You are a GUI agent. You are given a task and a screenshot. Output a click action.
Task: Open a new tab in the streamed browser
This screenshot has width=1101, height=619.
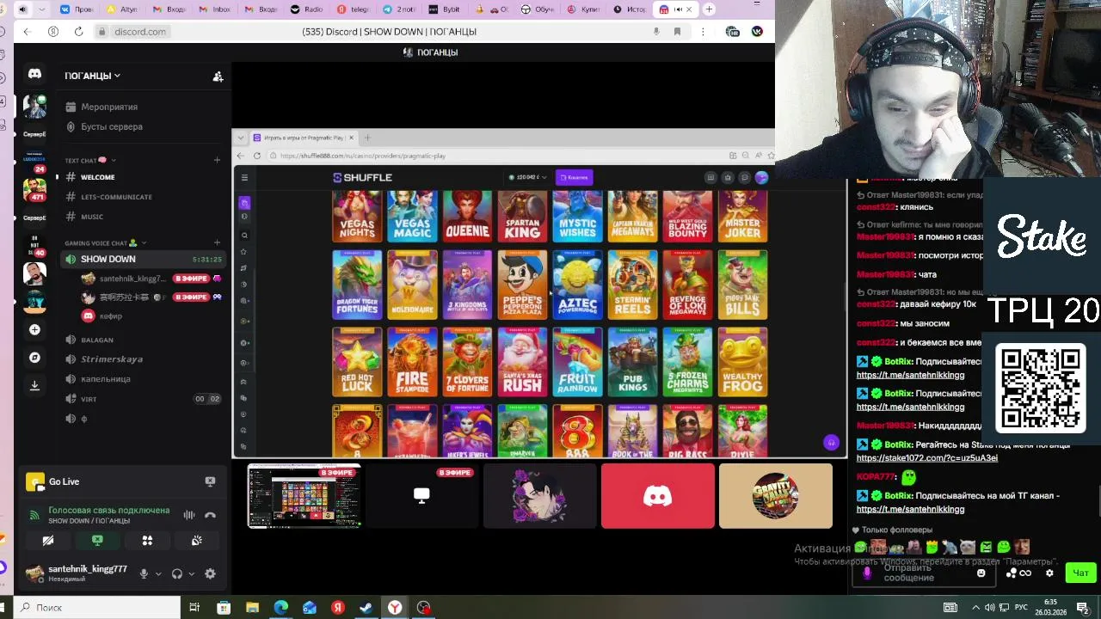pos(367,138)
